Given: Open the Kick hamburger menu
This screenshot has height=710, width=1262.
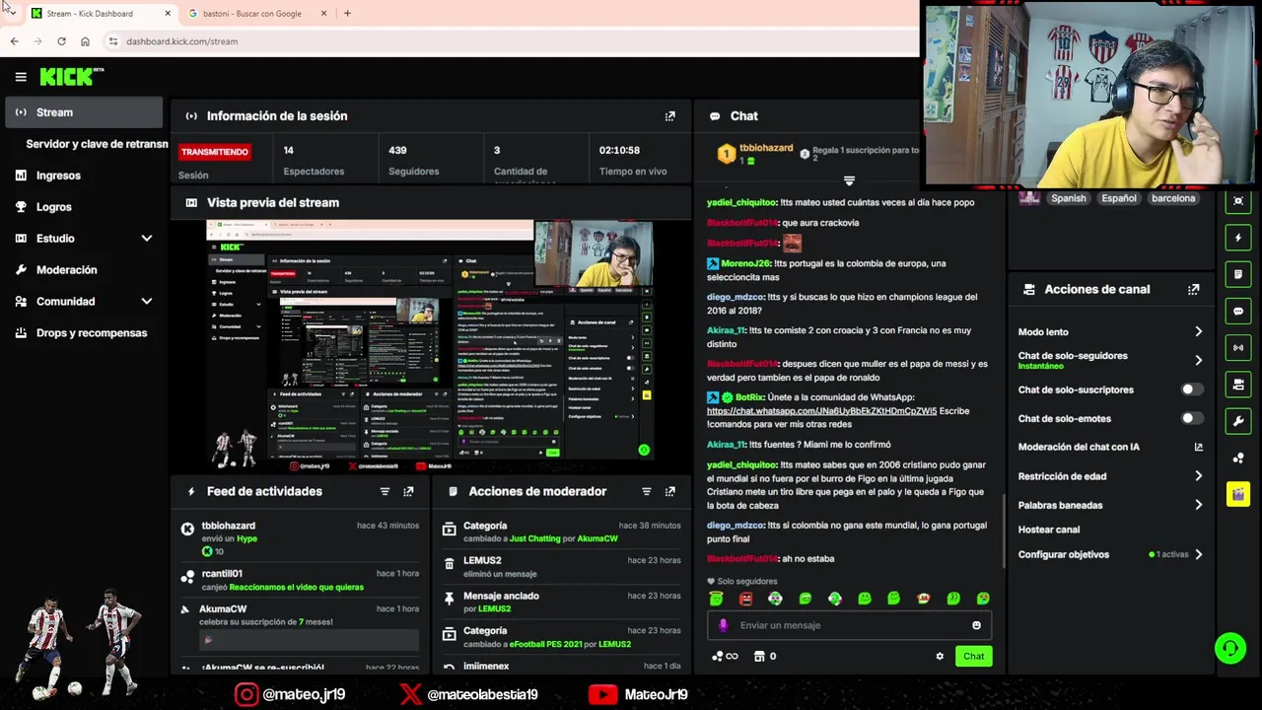Looking at the screenshot, I should [x=21, y=77].
